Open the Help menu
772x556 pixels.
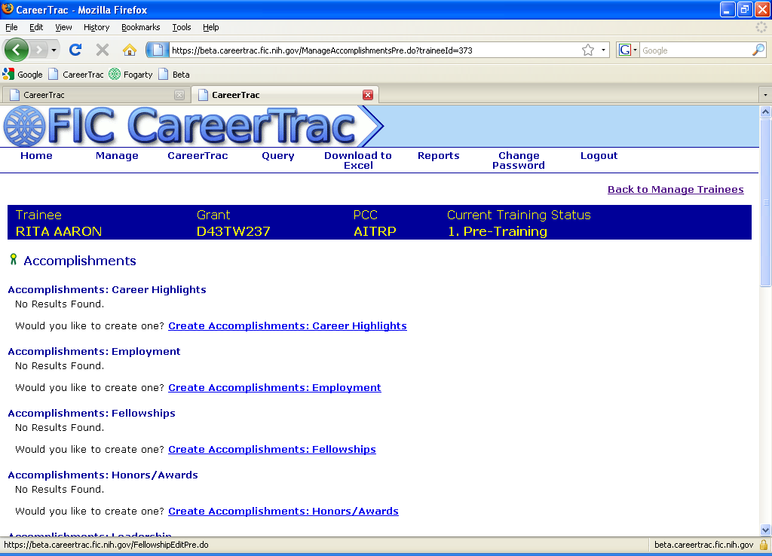pyautogui.click(x=211, y=27)
